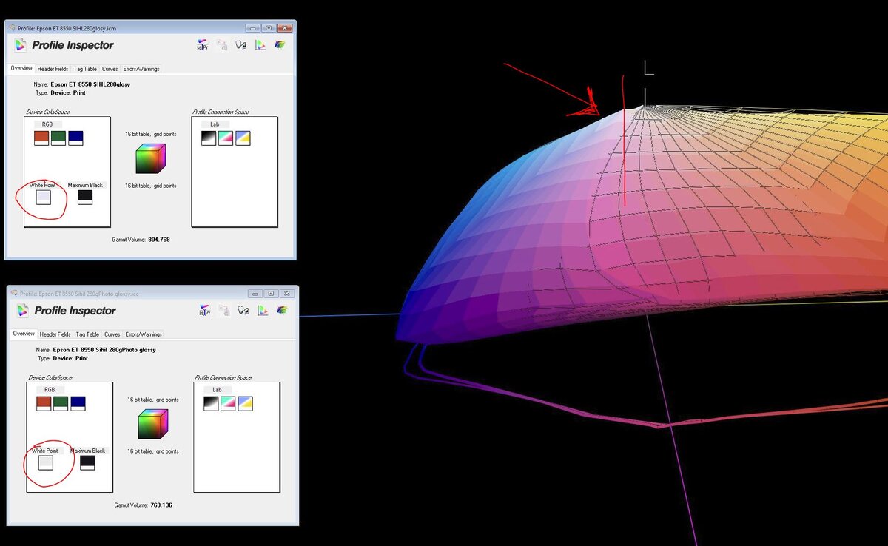
Task: Open the Tag Table tab in the lower window
Action: coord(87,334)
